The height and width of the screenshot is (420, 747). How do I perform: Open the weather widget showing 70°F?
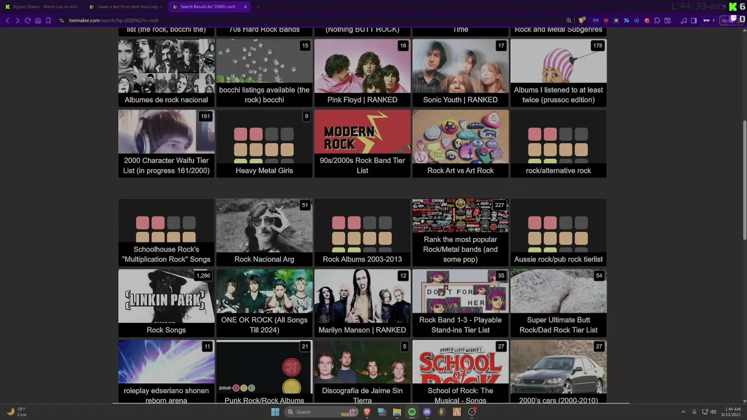tap(17, 412)
